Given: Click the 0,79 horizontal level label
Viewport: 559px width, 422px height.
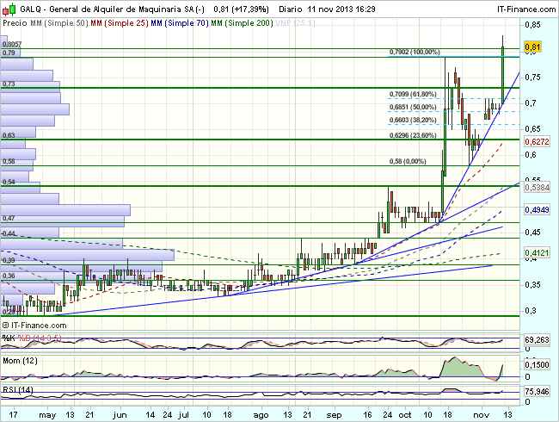Looking at the screenshot, I should tap(9, 53).
